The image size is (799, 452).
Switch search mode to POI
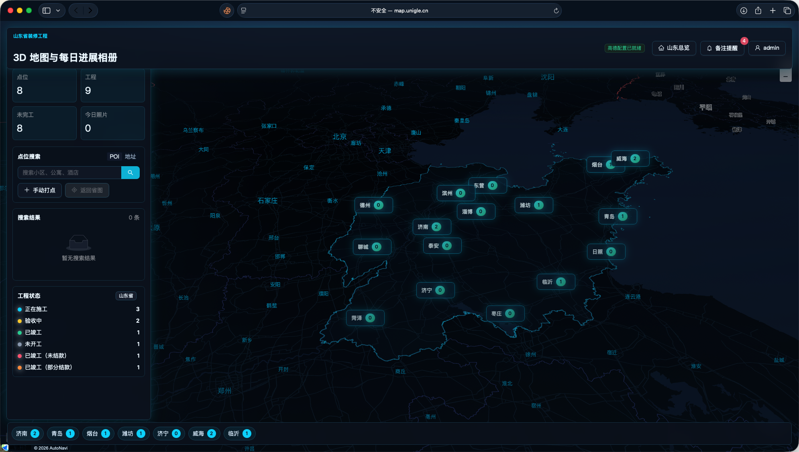tap(114, 157)
